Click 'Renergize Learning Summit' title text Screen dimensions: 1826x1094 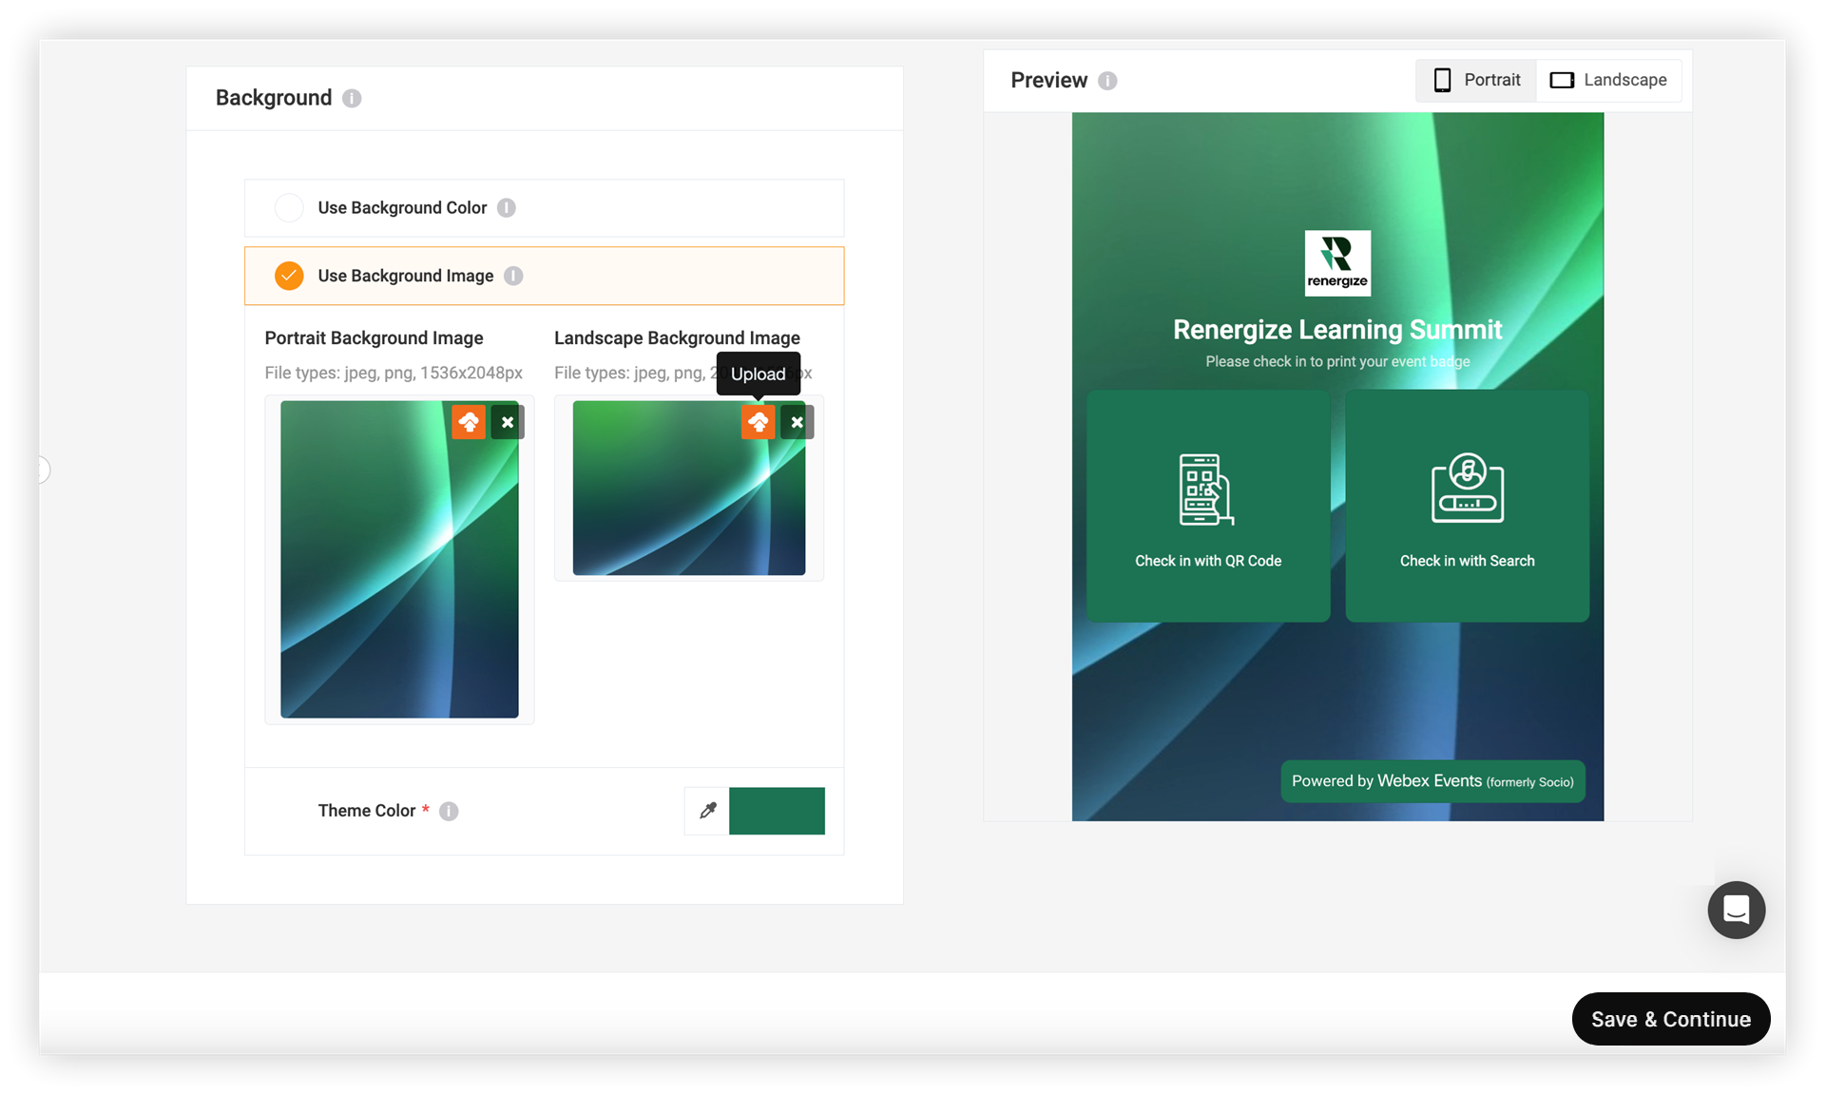pos(1337,330)
